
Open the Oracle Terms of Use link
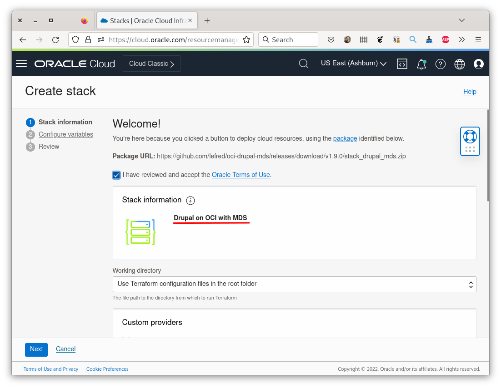coord(240,175)
